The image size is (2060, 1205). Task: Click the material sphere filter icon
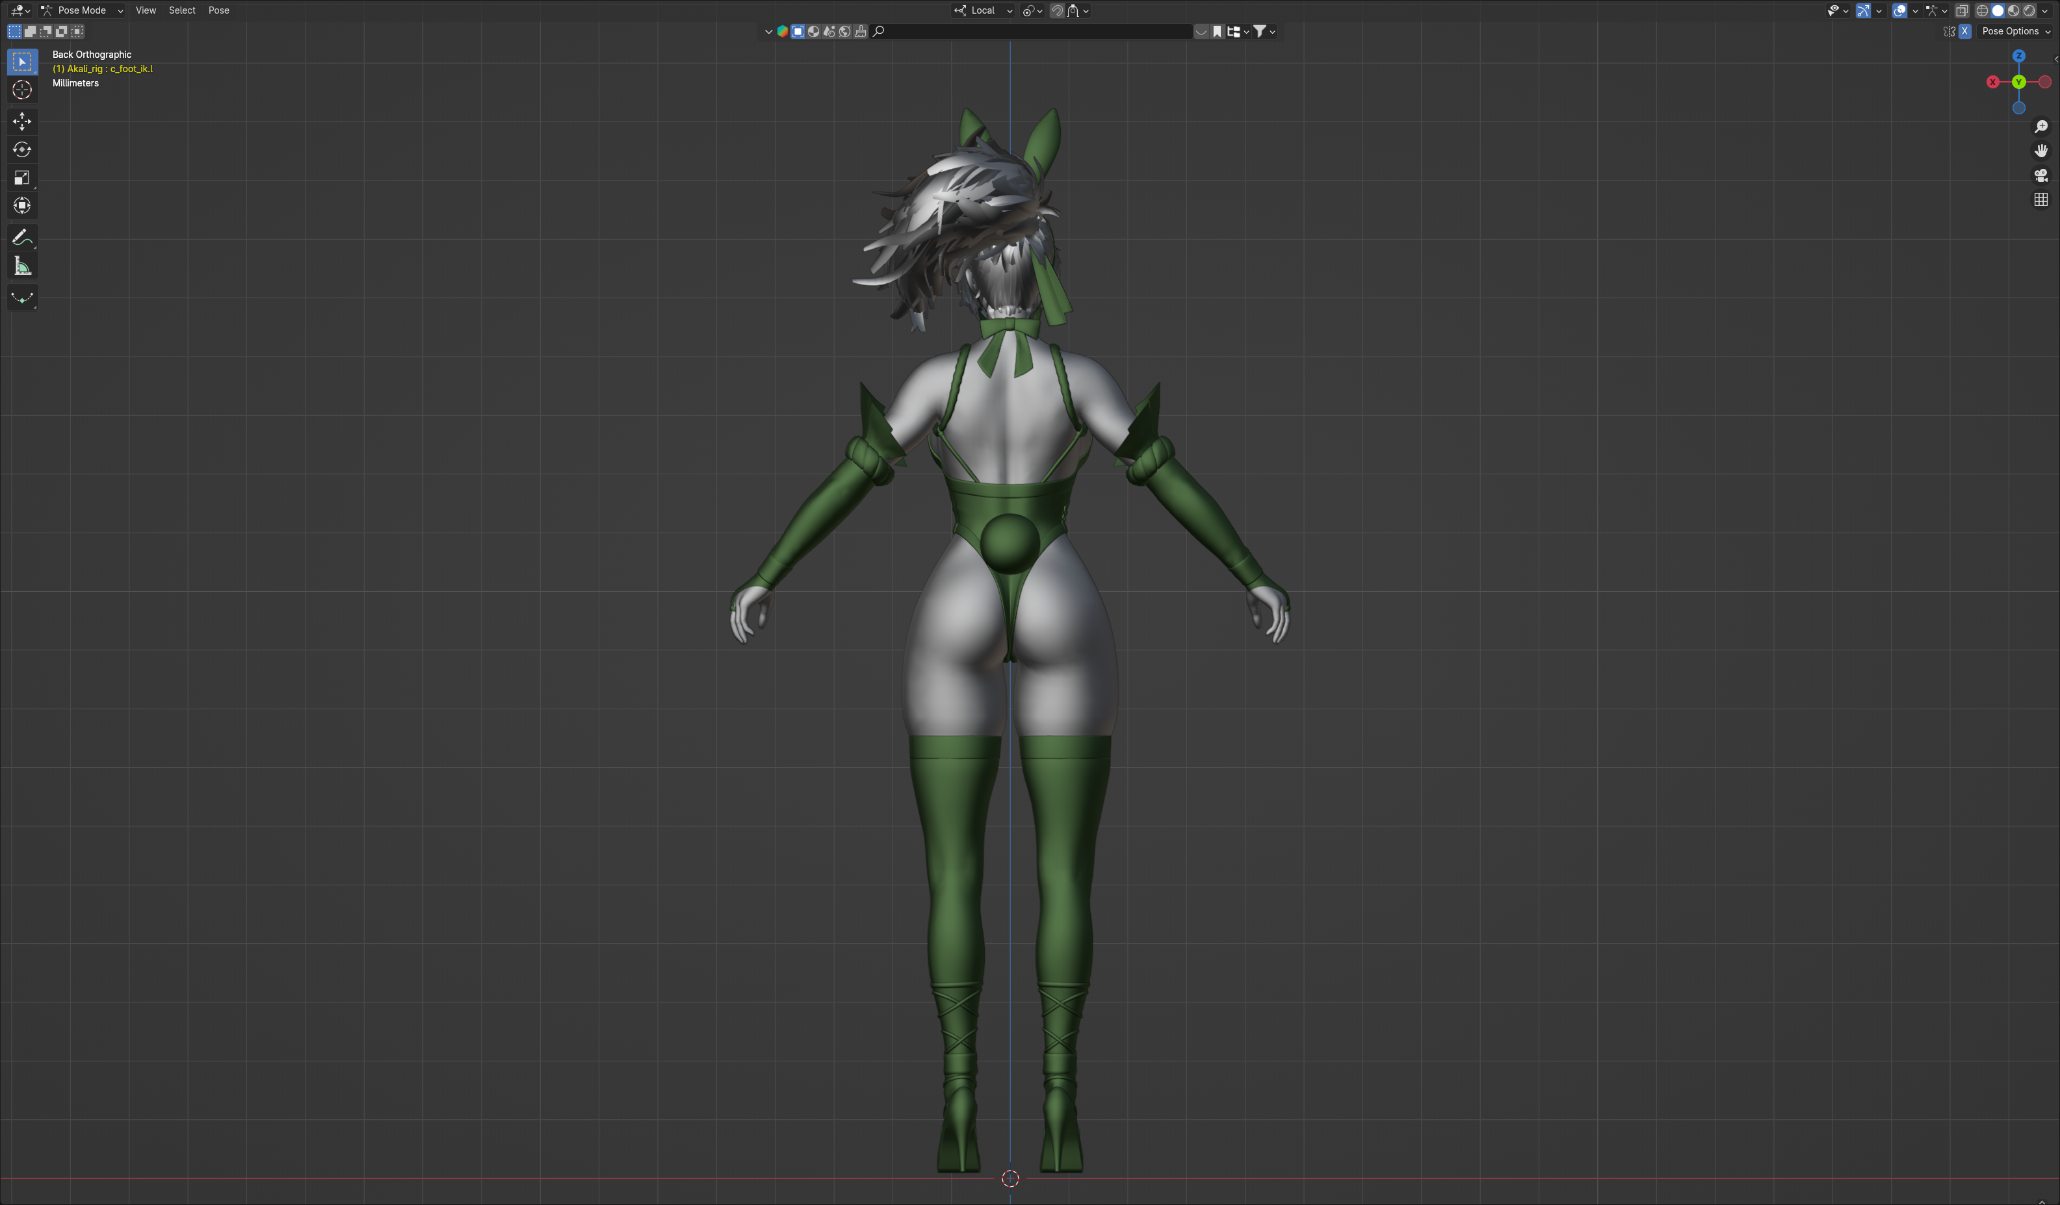813,32
